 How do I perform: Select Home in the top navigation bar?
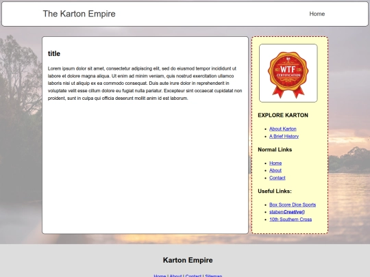click(317, 14)
